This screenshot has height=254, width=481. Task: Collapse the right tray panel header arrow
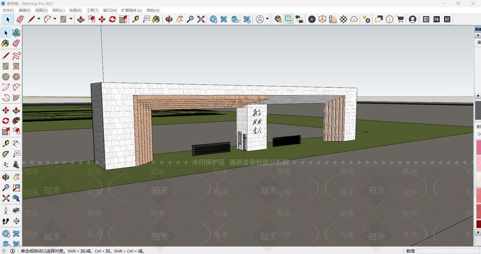[x=478, y=35]
